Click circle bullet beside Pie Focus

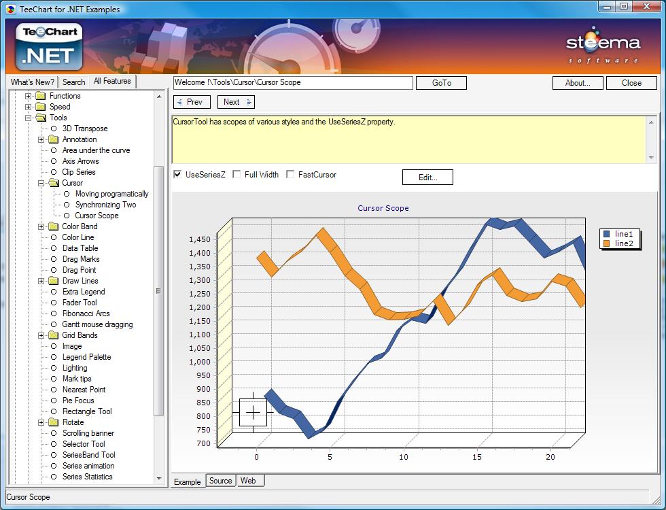click(x=54, y=401)
